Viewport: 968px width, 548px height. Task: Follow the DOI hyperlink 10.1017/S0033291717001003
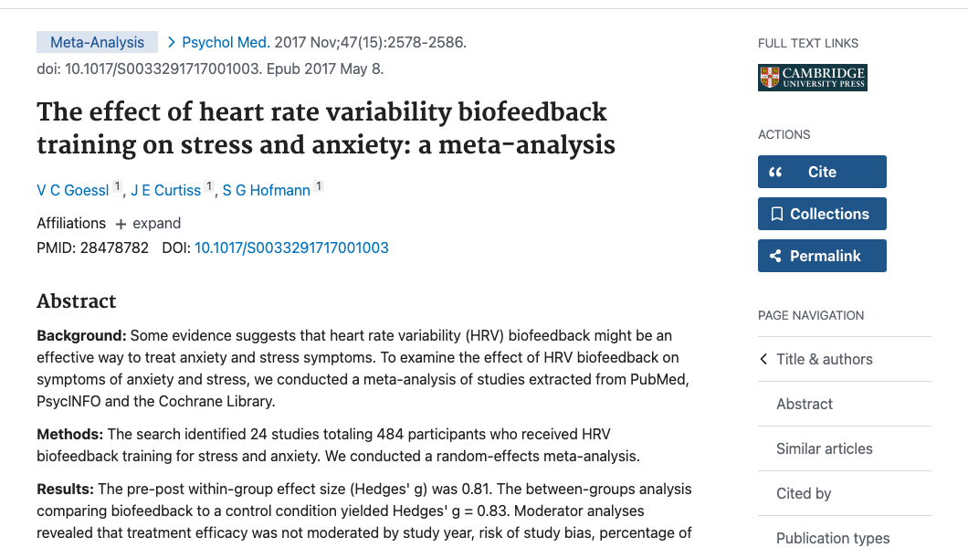[x=291, y=248]
